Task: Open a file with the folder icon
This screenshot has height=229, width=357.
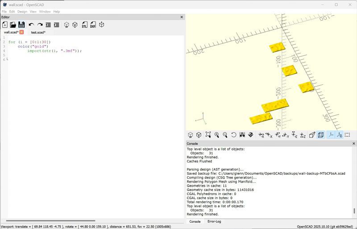Action: coord(13,25)
